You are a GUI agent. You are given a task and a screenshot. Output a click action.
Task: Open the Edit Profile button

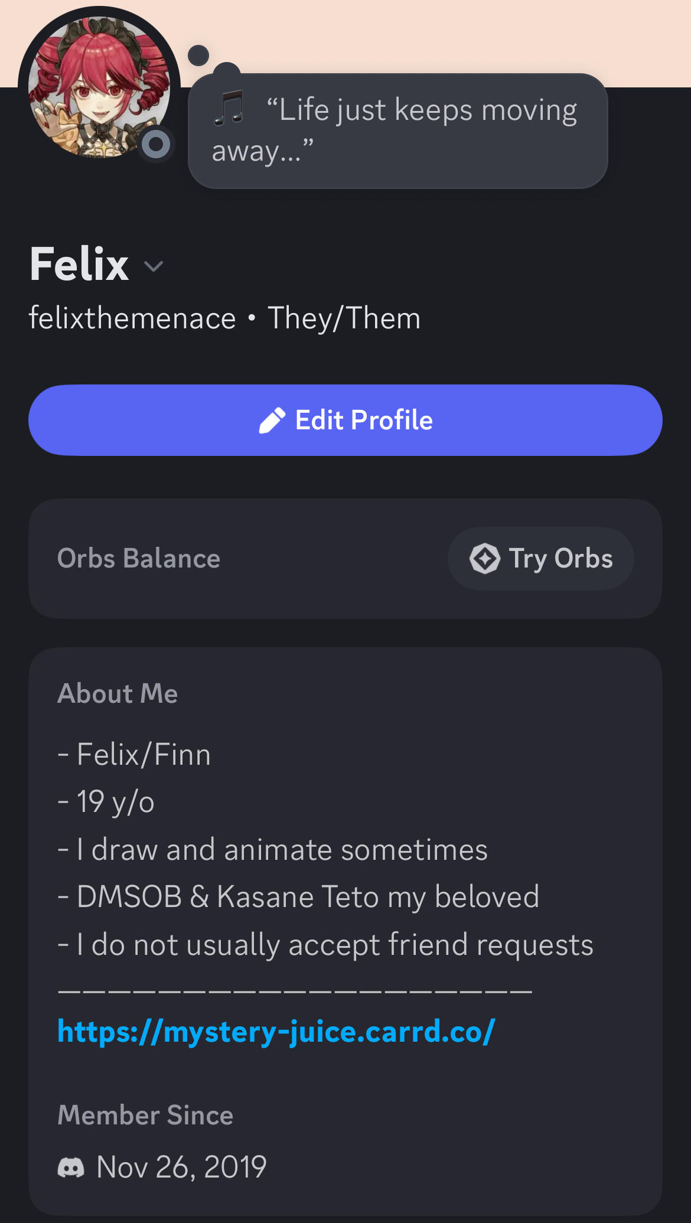point(345,420)
